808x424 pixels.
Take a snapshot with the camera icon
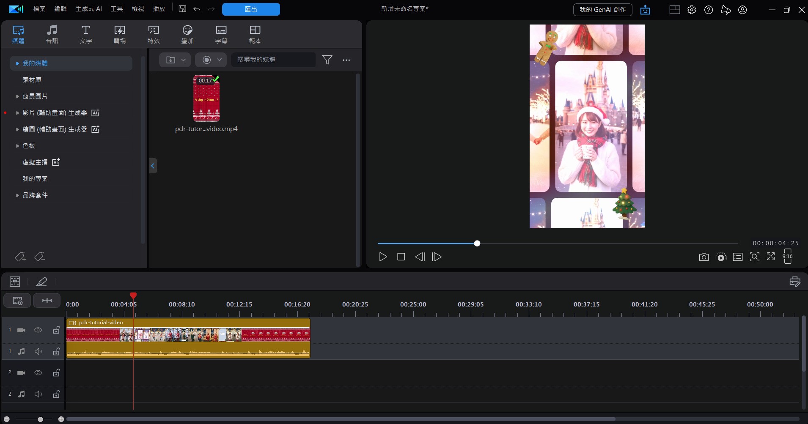pyautogui.click(x=704, y=257)
